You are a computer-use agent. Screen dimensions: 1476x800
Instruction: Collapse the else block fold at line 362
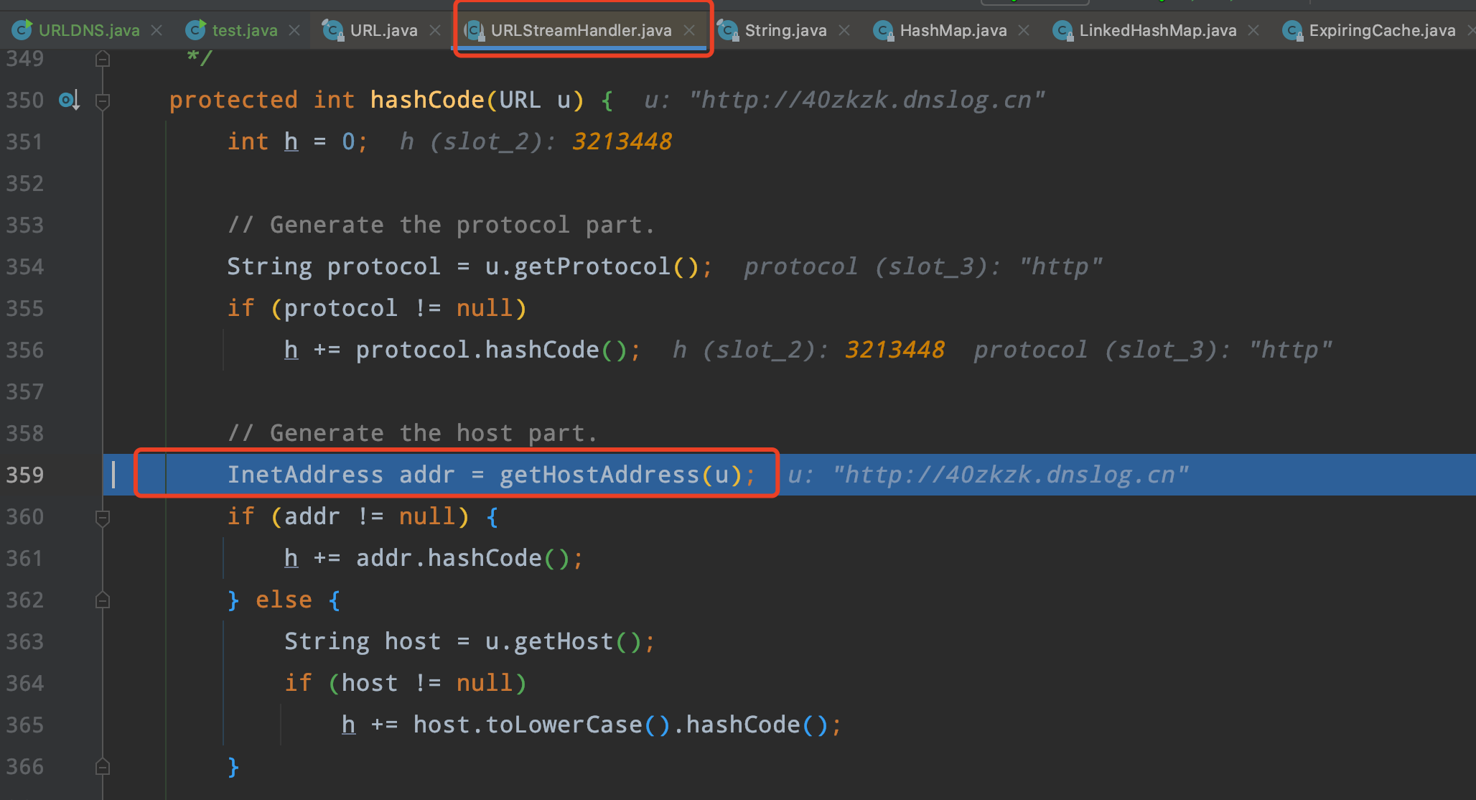point(103,600)
